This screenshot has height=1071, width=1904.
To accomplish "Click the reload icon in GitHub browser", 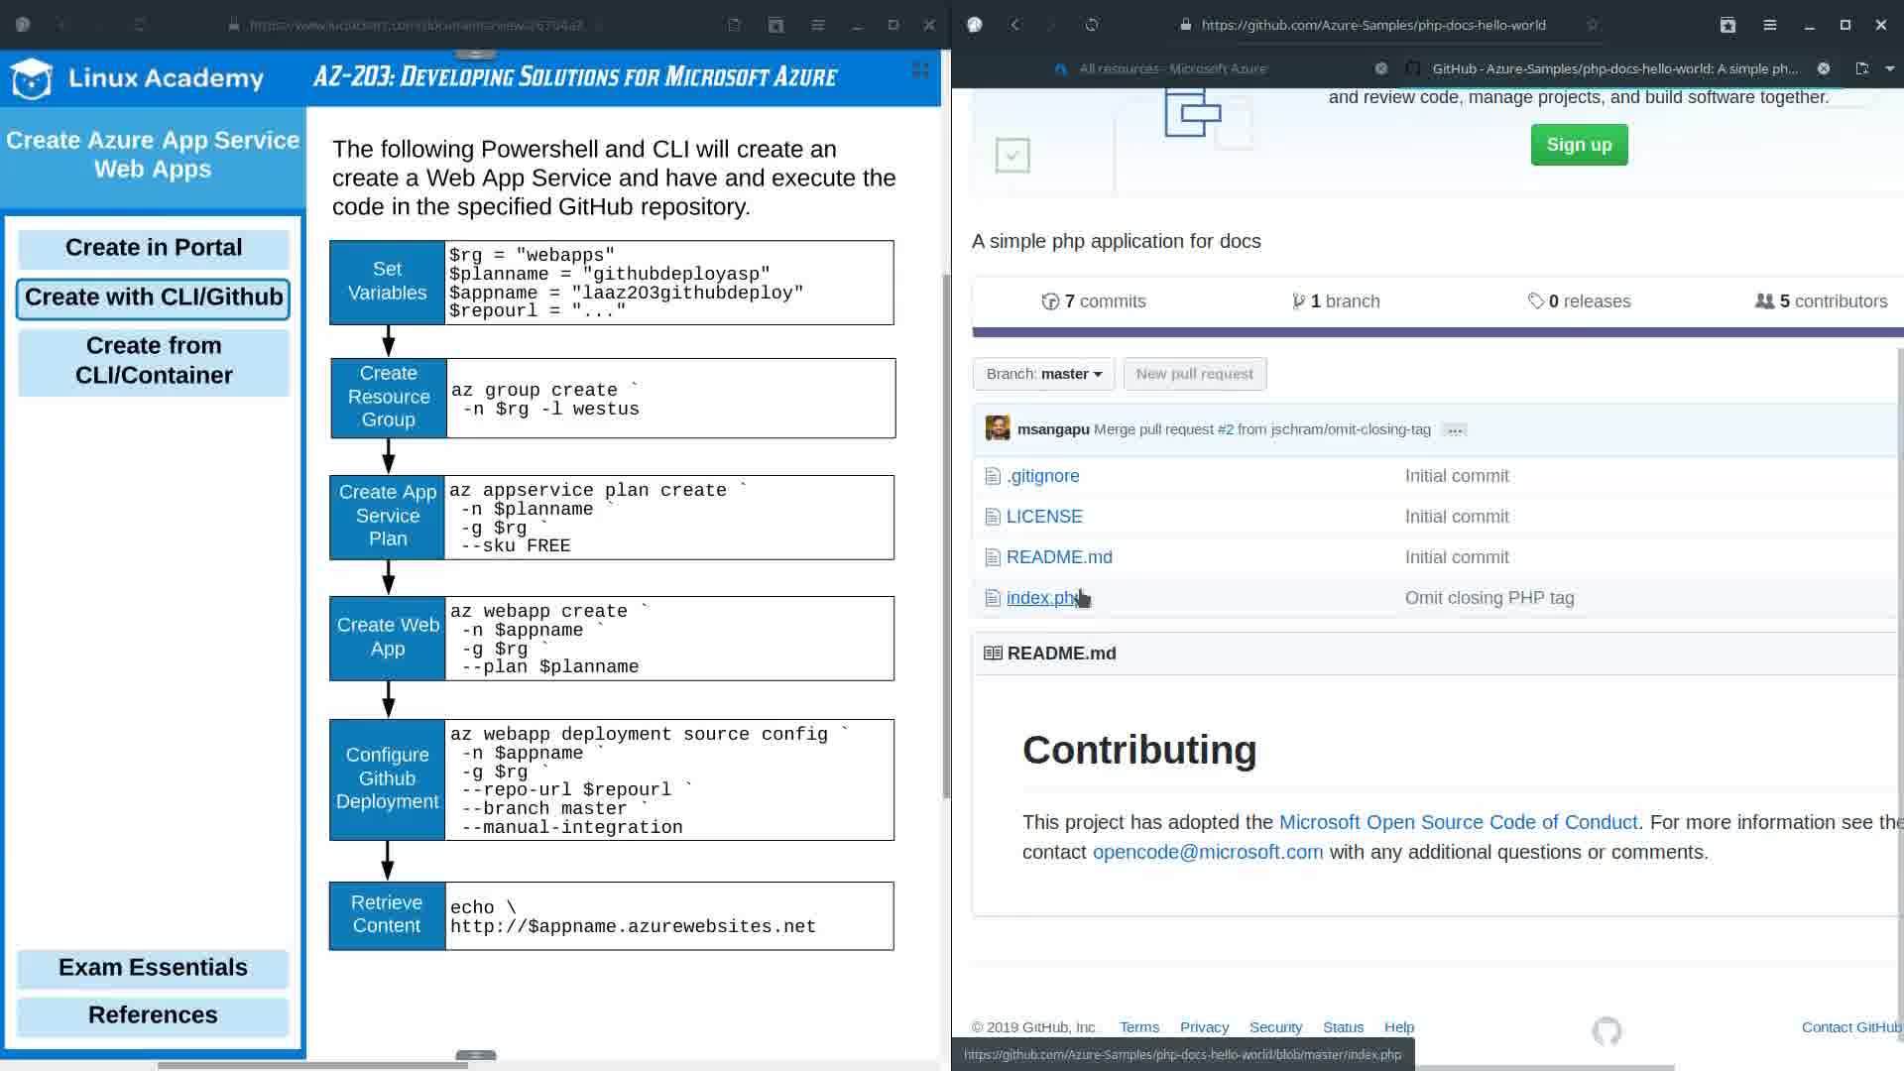I will click(1092, 25).
